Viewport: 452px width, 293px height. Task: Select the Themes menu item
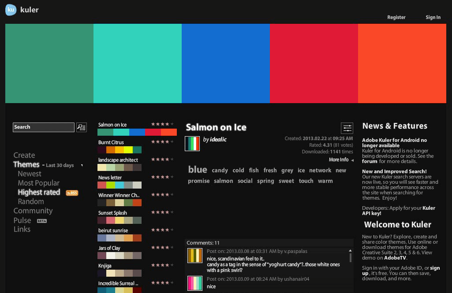click(x=26, y=164)
